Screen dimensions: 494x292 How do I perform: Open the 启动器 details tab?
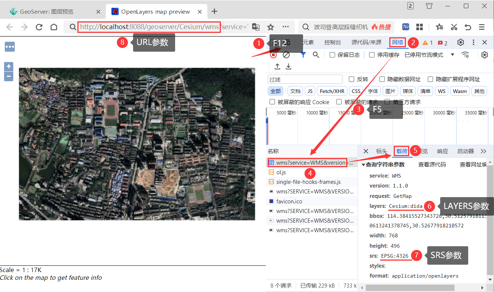(466, 151)
